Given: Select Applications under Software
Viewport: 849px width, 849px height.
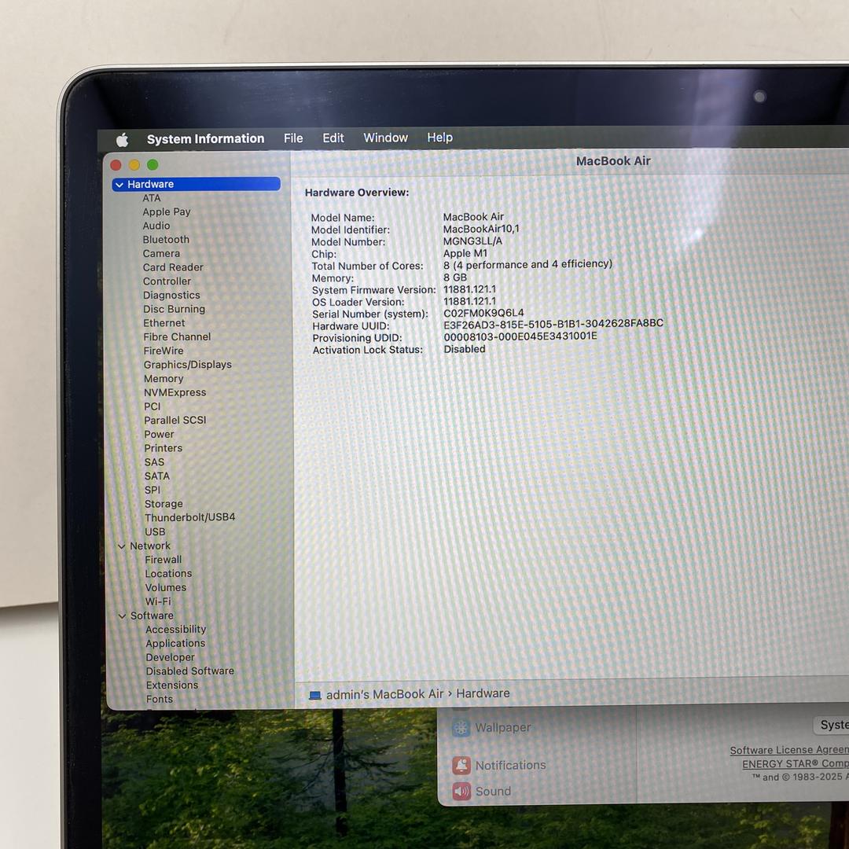Looking at the screenshot, I should click(175, 644).
